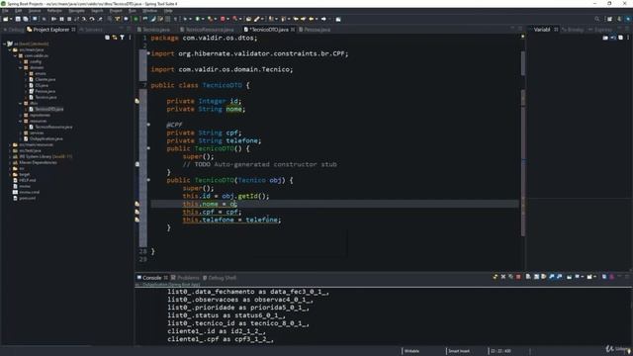Click the Terminate red square in Console toolbar
The width and height of the screenshot is (633, 356).
[x=518, y=277]
